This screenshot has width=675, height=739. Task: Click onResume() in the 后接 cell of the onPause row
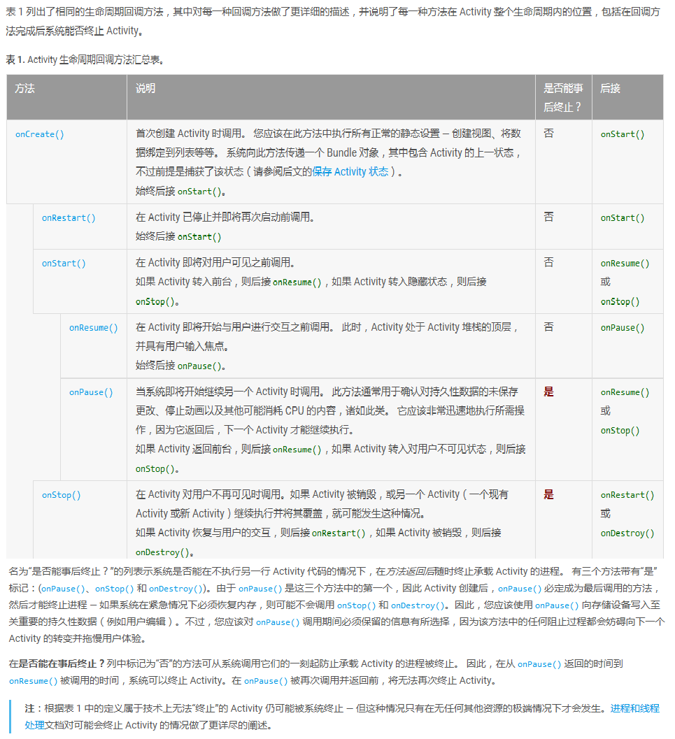click(625, 392)
